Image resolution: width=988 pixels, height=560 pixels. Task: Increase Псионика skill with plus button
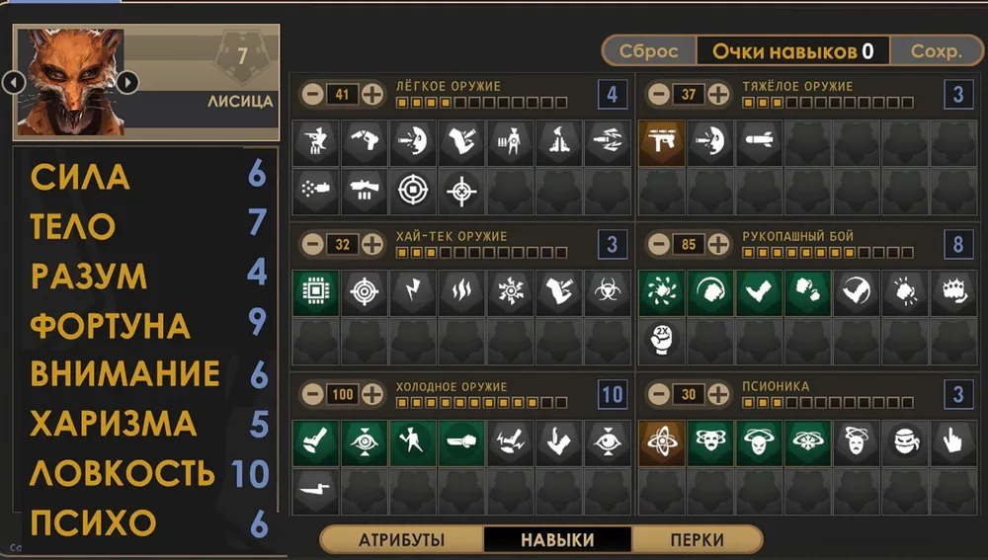(718, 394)
